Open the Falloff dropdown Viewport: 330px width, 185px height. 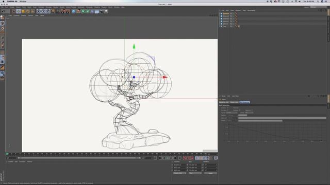pos(232,113)
